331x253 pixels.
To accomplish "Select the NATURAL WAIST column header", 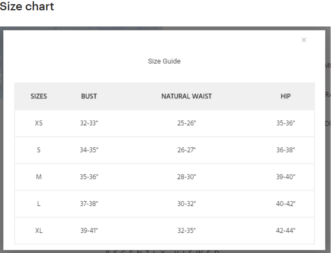I will pos(187,96).
